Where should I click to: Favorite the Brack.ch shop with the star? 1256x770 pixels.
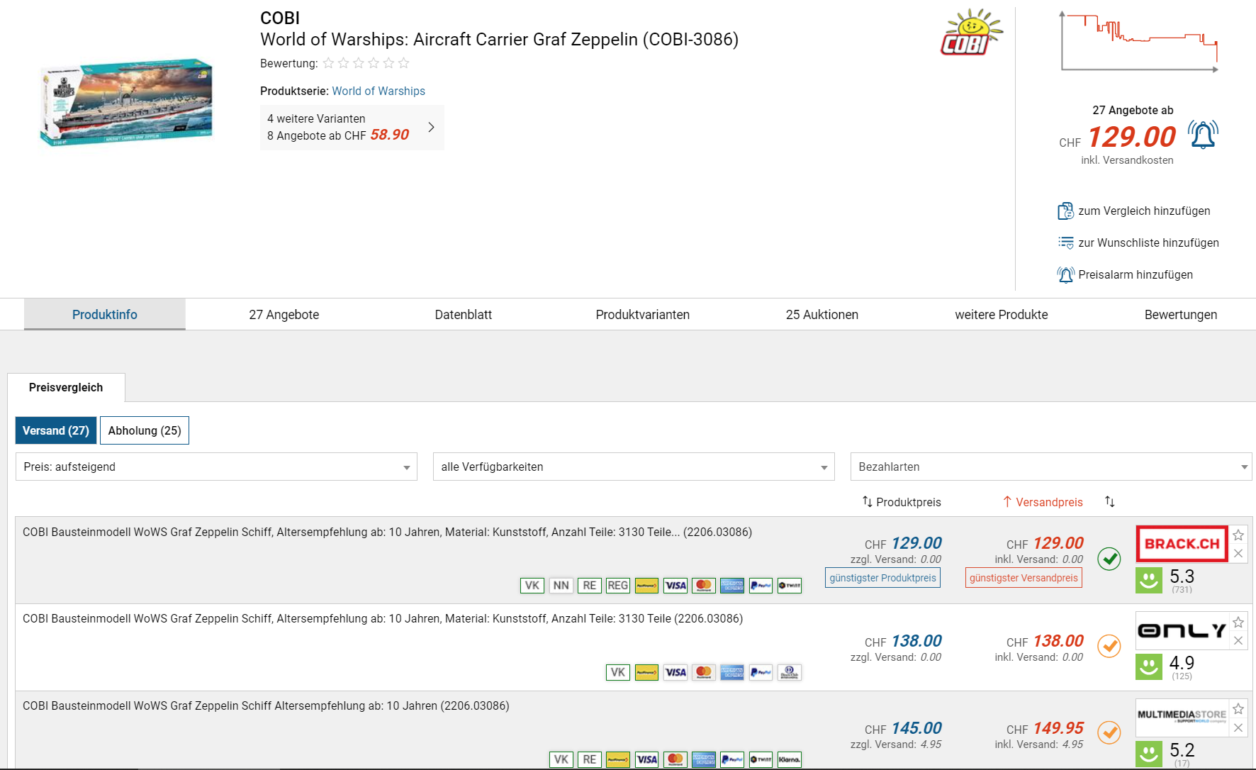(x=1238, y=535)
